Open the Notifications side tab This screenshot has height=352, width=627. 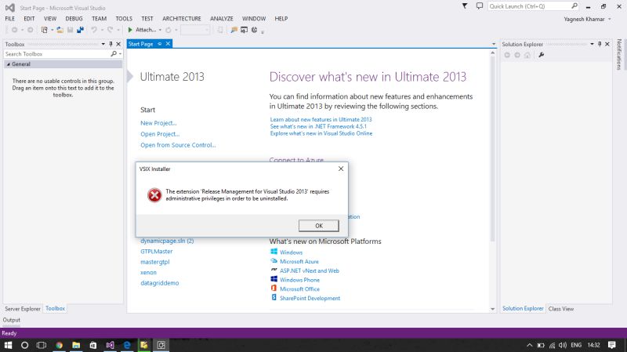[619, 54]
